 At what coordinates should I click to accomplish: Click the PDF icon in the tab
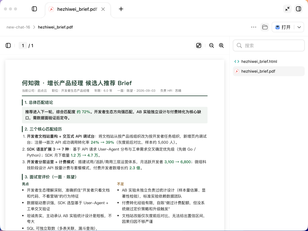click(x=51, y=9)
